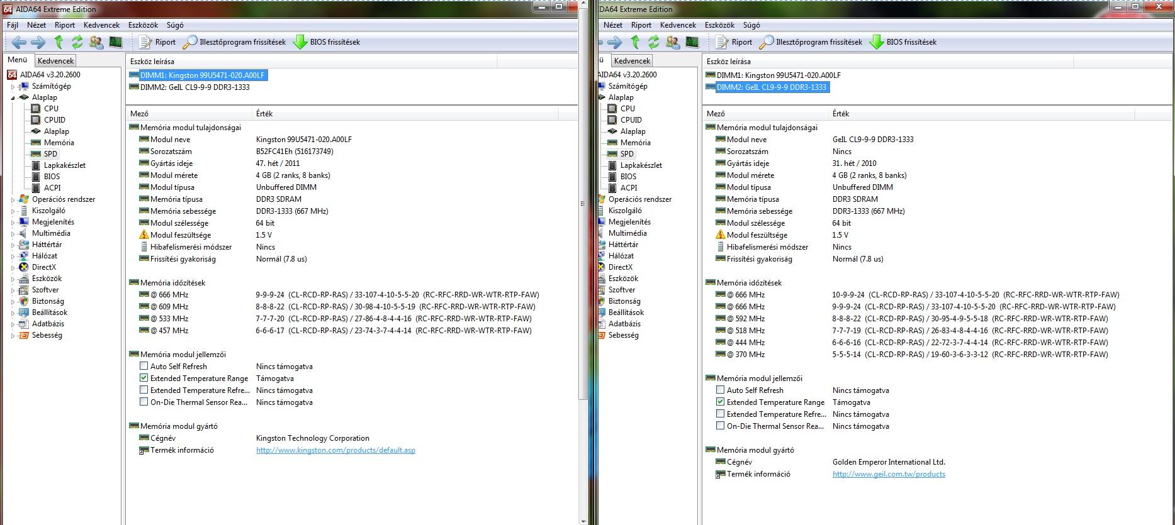
Task: Select CPUID item in left window tree
Action: tap(54, 120)
